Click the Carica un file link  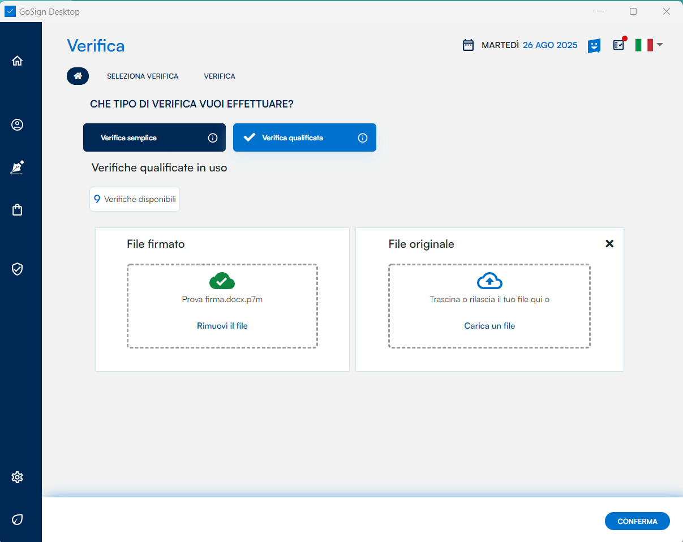[489, 326]
